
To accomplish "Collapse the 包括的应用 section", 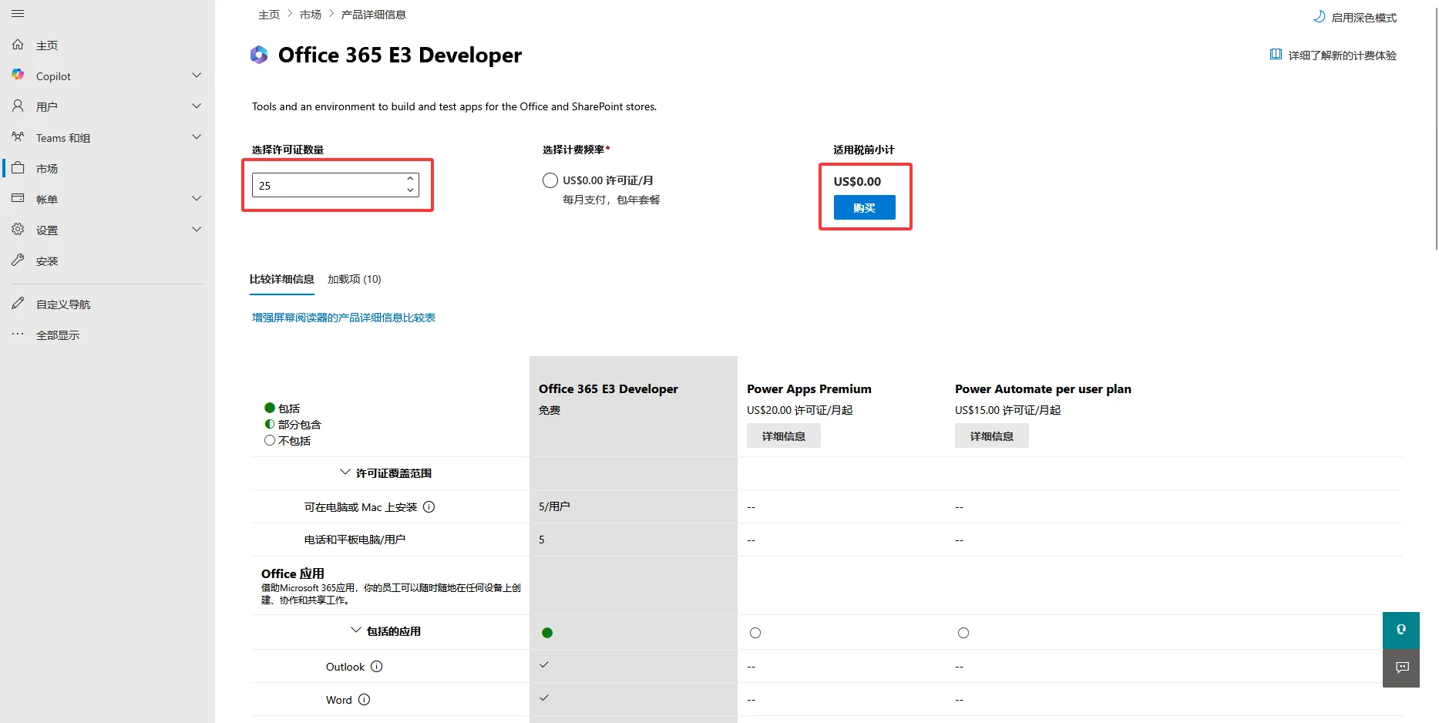I will coord(355,631).
